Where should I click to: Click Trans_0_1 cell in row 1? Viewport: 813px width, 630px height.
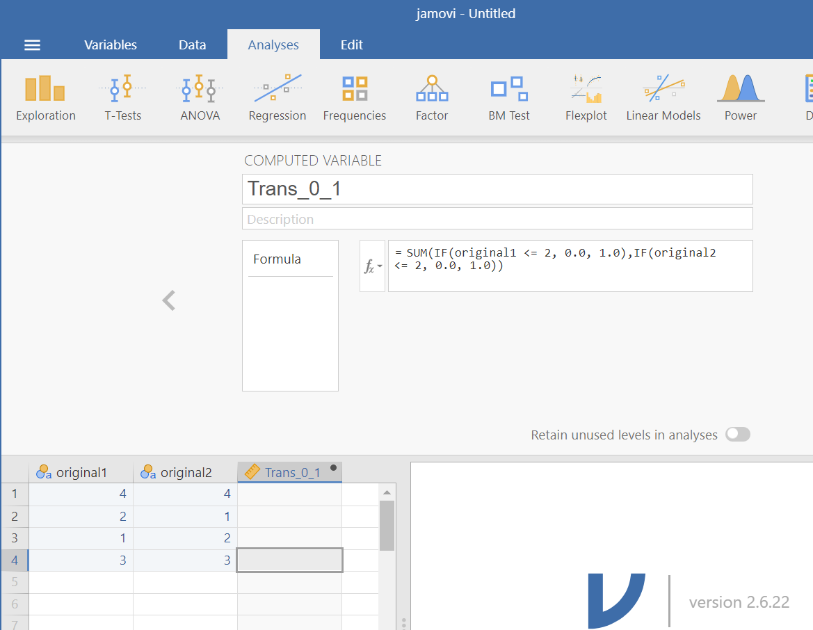pyautogui.click(x=289, y=494)
